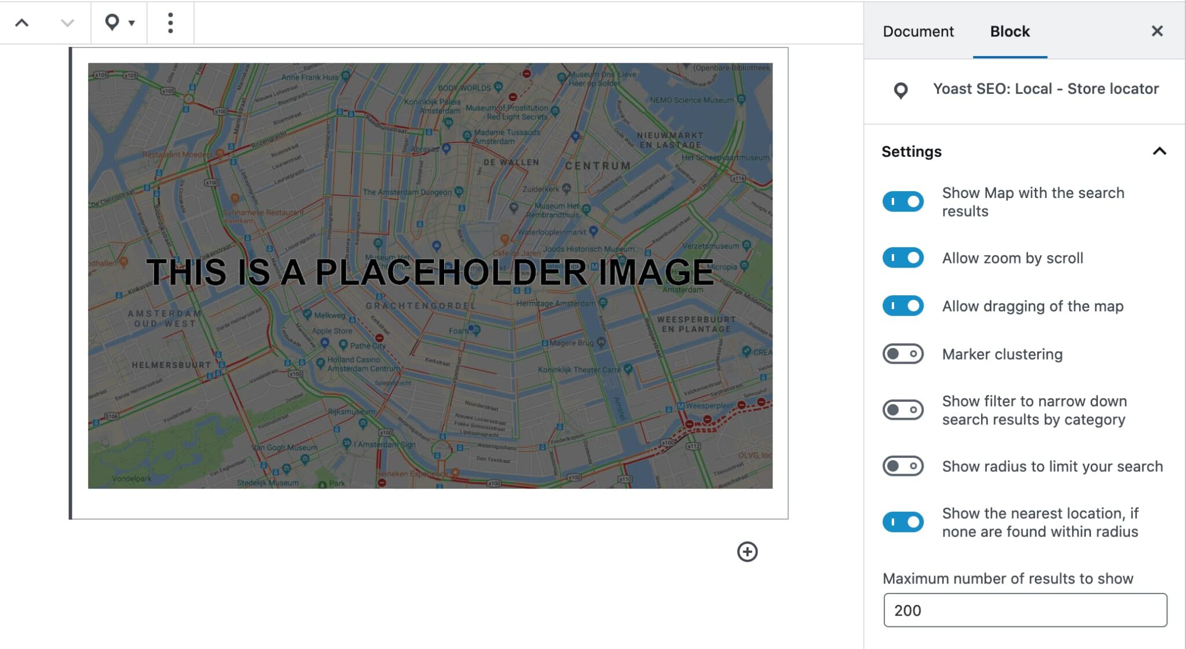Image resolution: width=1186 pixels, height=649 pixels.
Task: Turn on Show radius to limit search
Action: click(x=903, y=466)
